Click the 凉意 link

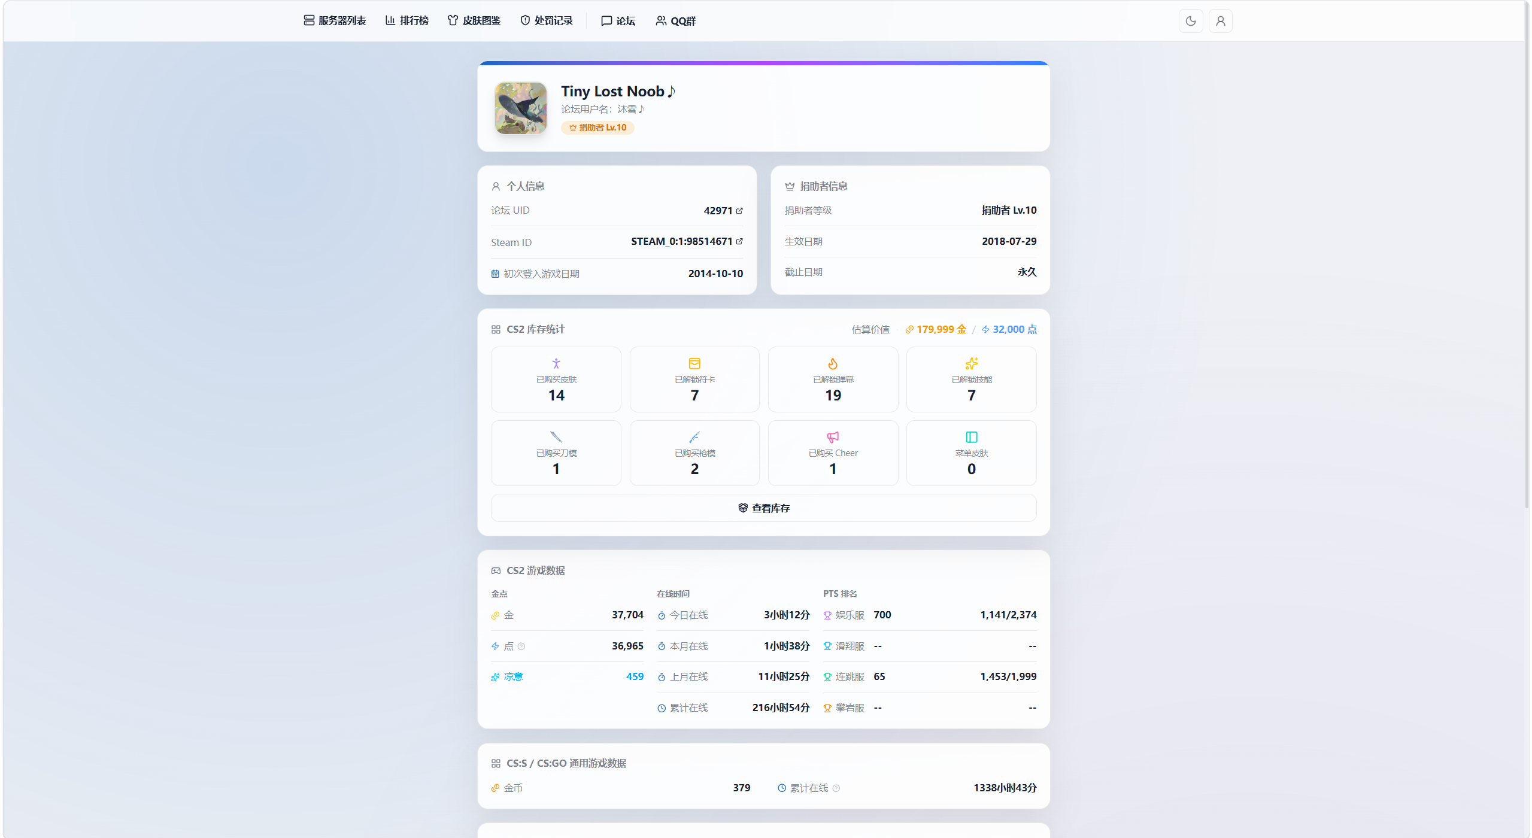[x=513, y=677]
